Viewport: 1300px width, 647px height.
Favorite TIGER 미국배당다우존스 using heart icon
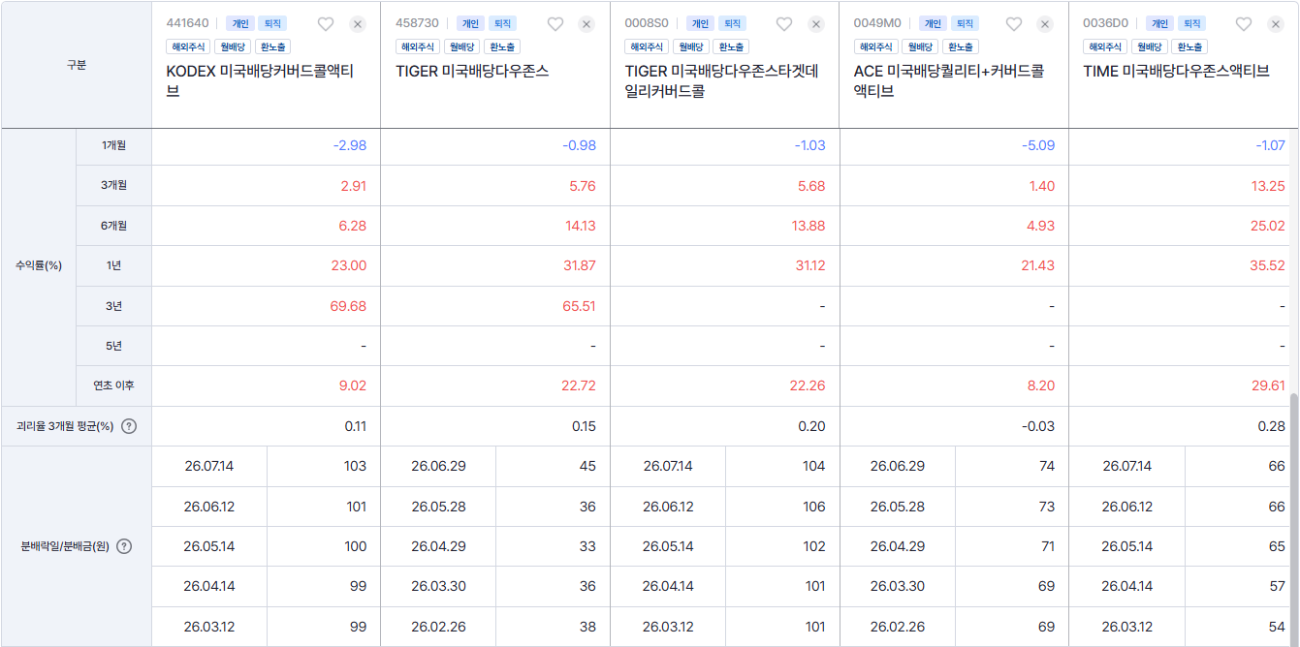(555, 24)
